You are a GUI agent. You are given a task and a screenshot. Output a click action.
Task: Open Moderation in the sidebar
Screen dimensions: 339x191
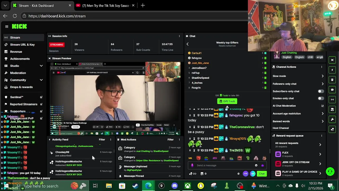click(x=18, y=73)
